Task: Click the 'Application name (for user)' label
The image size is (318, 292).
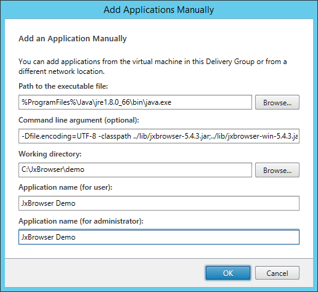Action: point(65,187)
